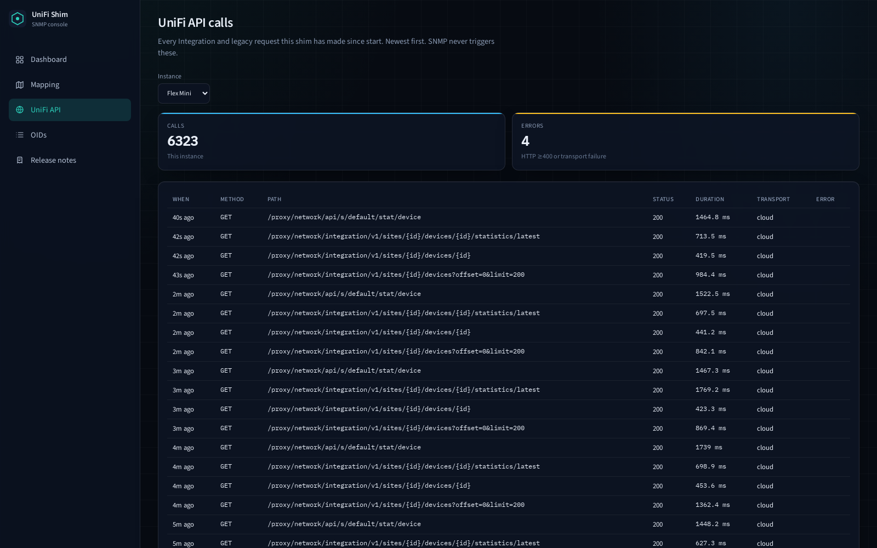
Task: Click the 1448.2 ms duration value
Action: point(713,524)
